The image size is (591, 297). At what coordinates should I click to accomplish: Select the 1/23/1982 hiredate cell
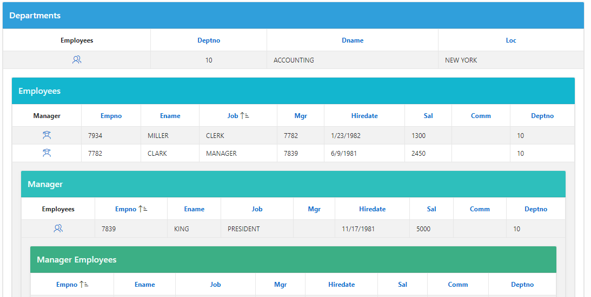pyautogui.click(x=364, y=135)
